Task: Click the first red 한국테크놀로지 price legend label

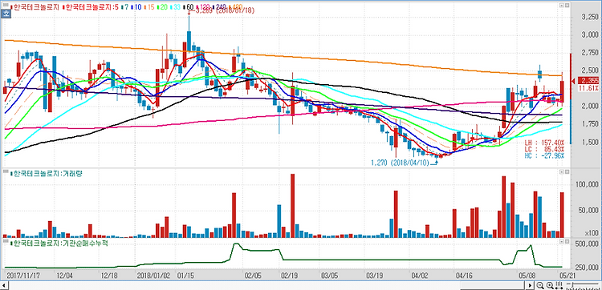Action: tap(35, 7)
